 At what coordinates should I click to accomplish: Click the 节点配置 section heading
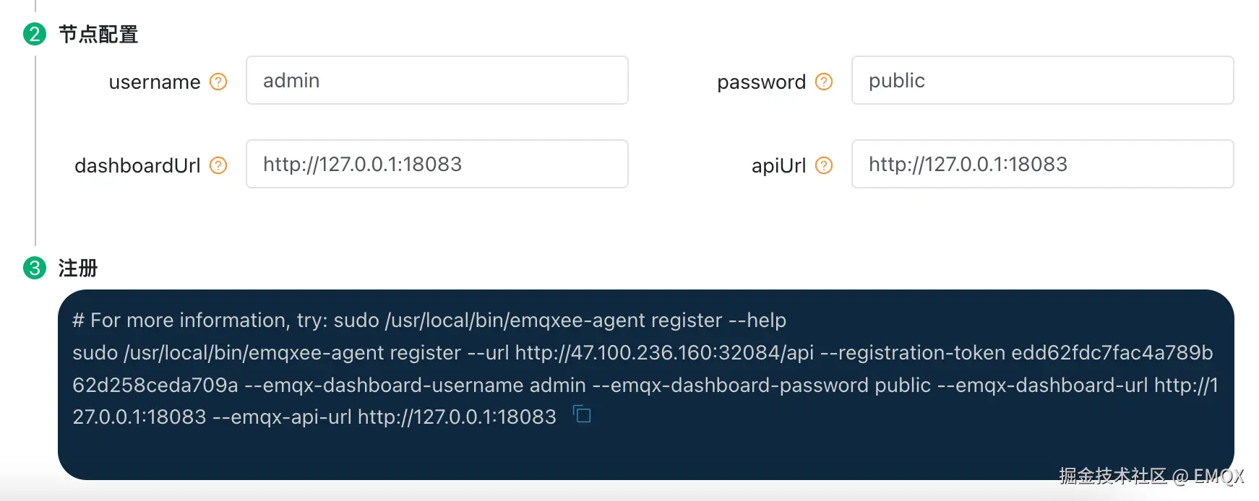point(98,34)
